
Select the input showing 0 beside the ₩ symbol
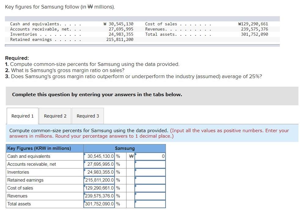[x=150, y=156]
